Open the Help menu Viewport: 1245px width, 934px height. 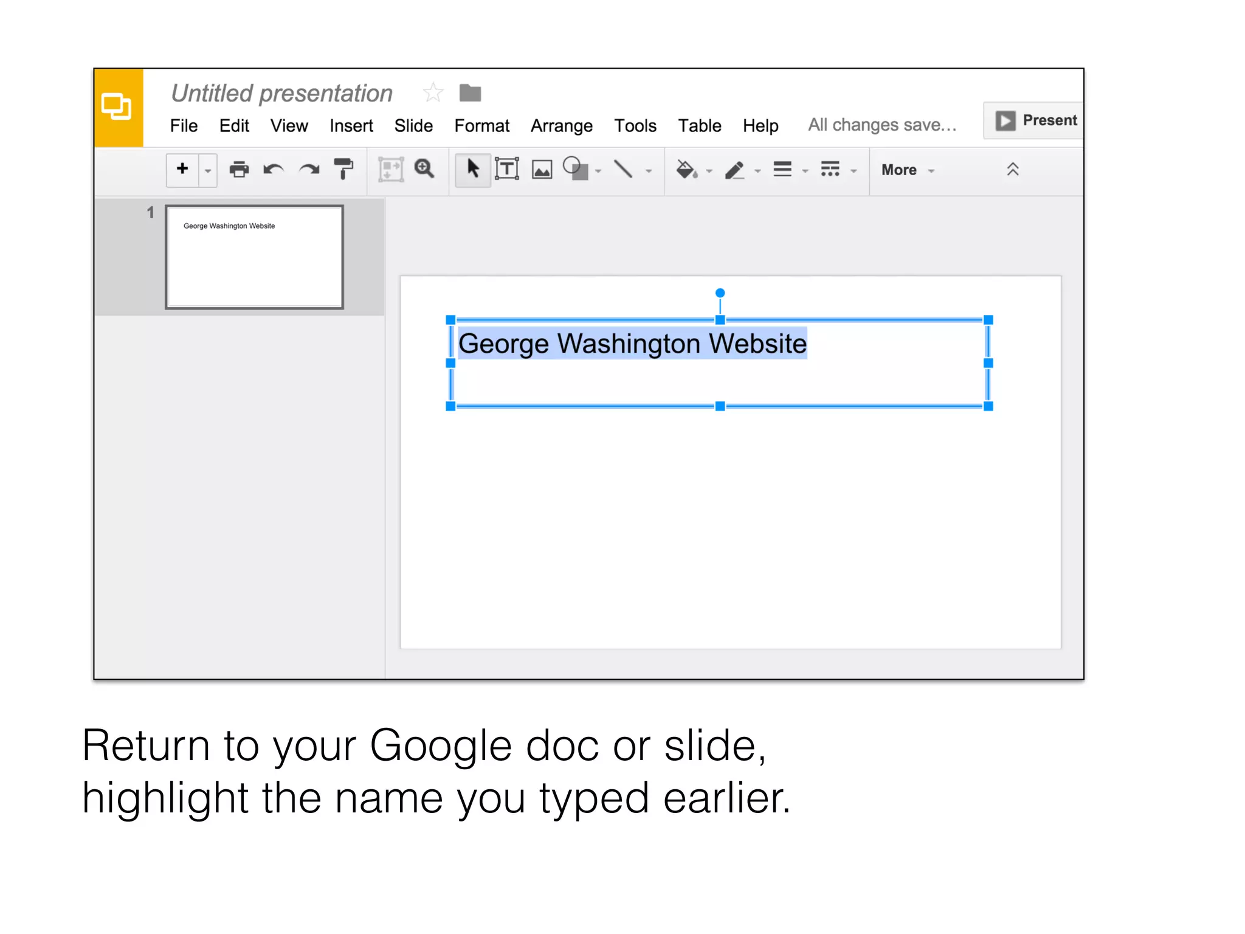[760, 126]
